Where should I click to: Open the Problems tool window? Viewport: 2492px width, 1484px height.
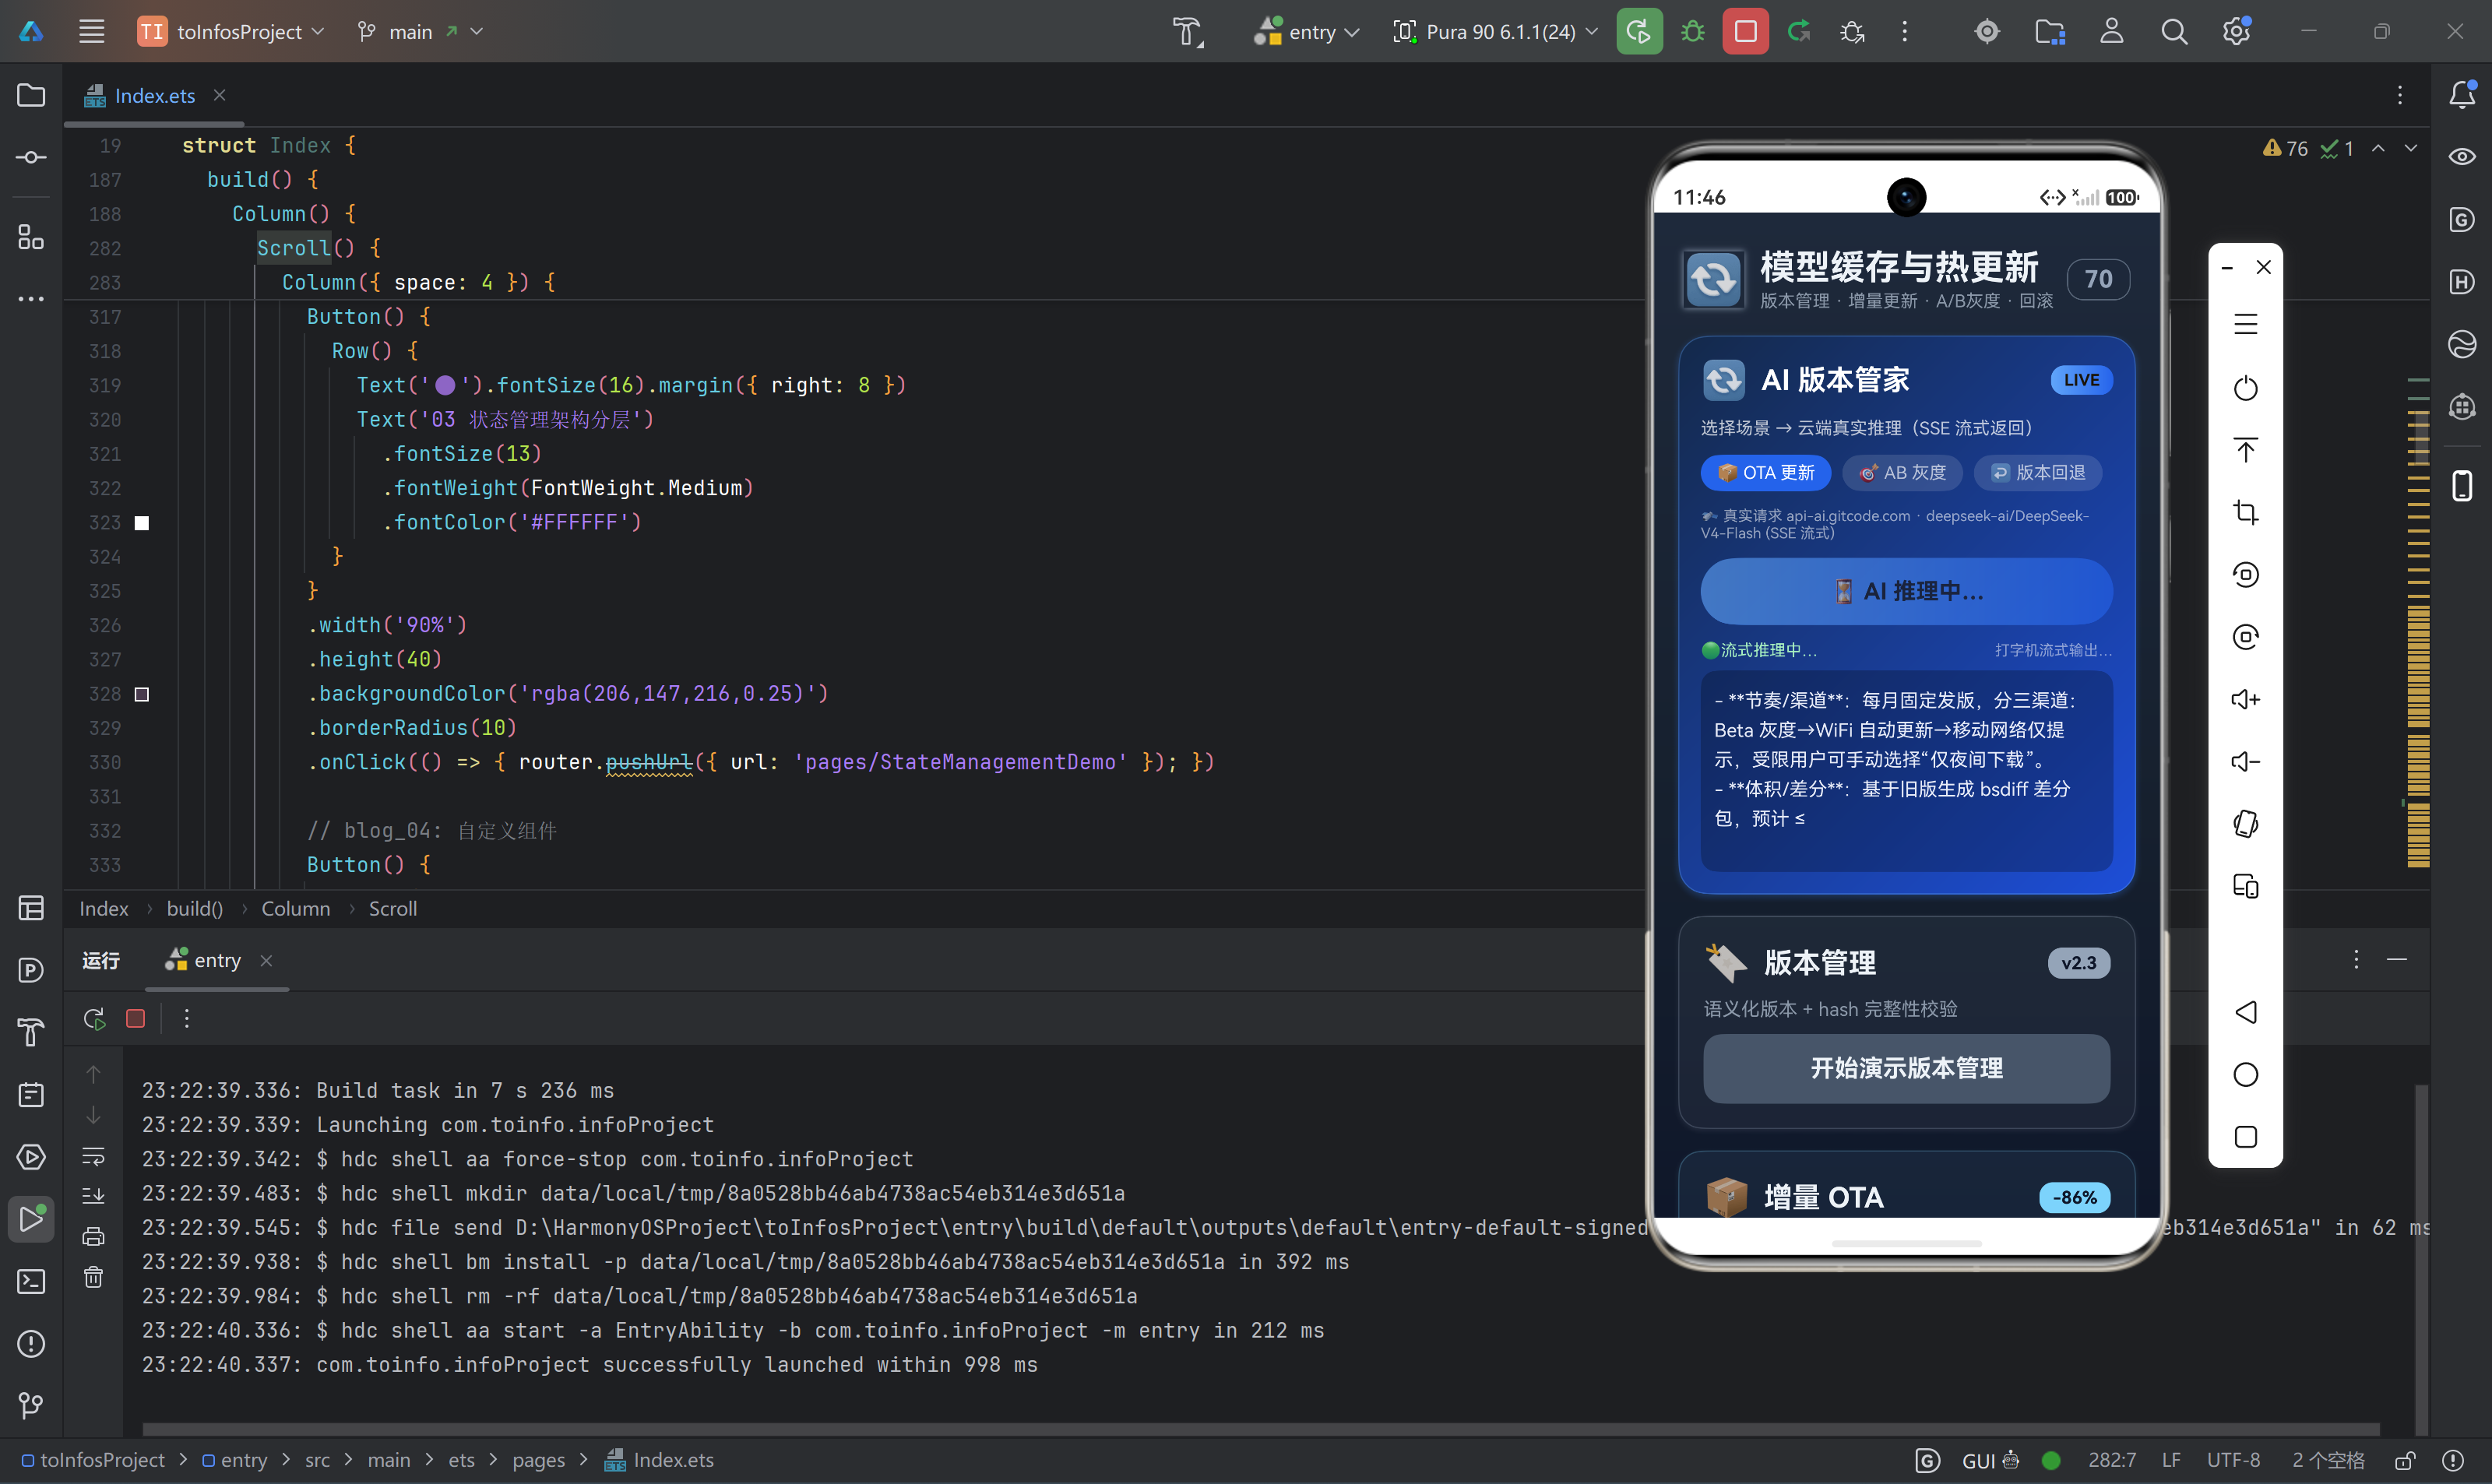(x=31, y=1343)
